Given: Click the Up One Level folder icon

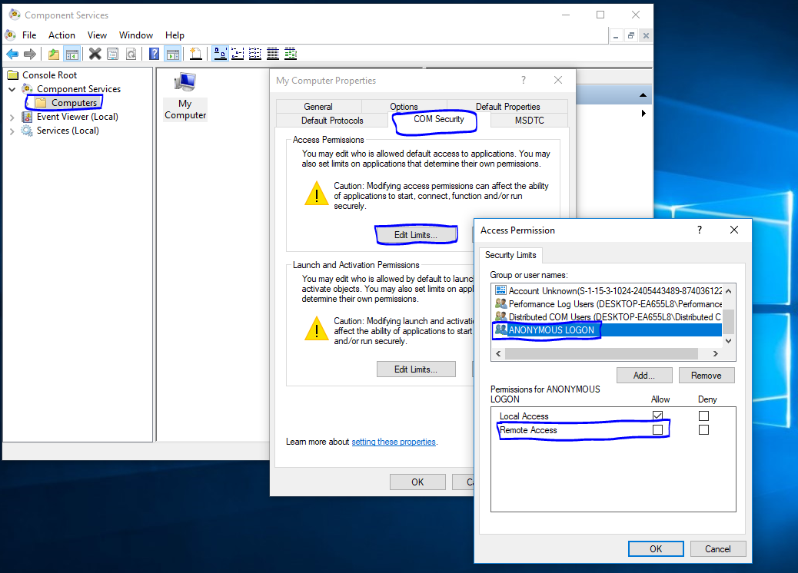Looking at the screenshot, I should (53, 54).
